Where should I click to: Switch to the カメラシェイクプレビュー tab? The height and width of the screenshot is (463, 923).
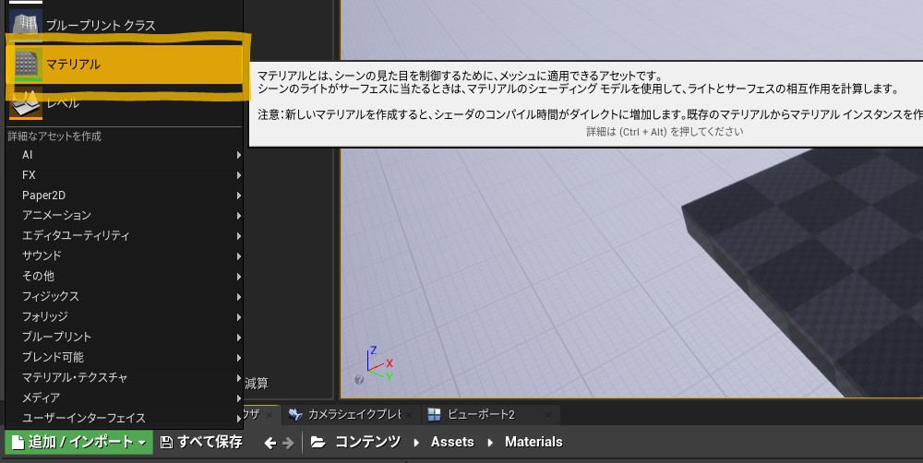click(351, 414)
